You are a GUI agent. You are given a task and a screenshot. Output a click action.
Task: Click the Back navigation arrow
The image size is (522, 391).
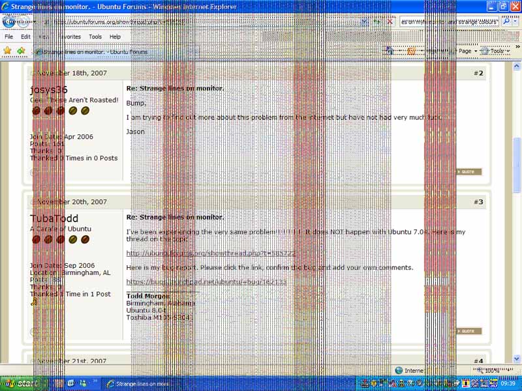coord(8,21)
